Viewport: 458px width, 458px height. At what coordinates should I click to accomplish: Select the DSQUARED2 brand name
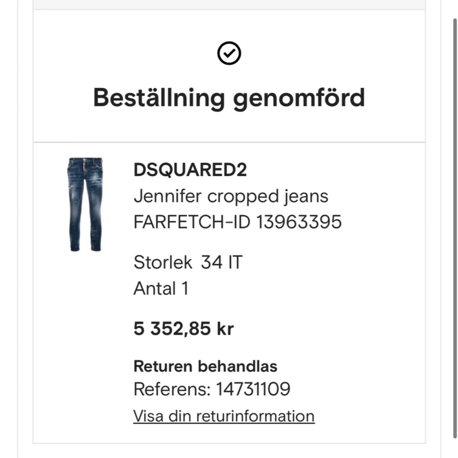tap(191, 170)
